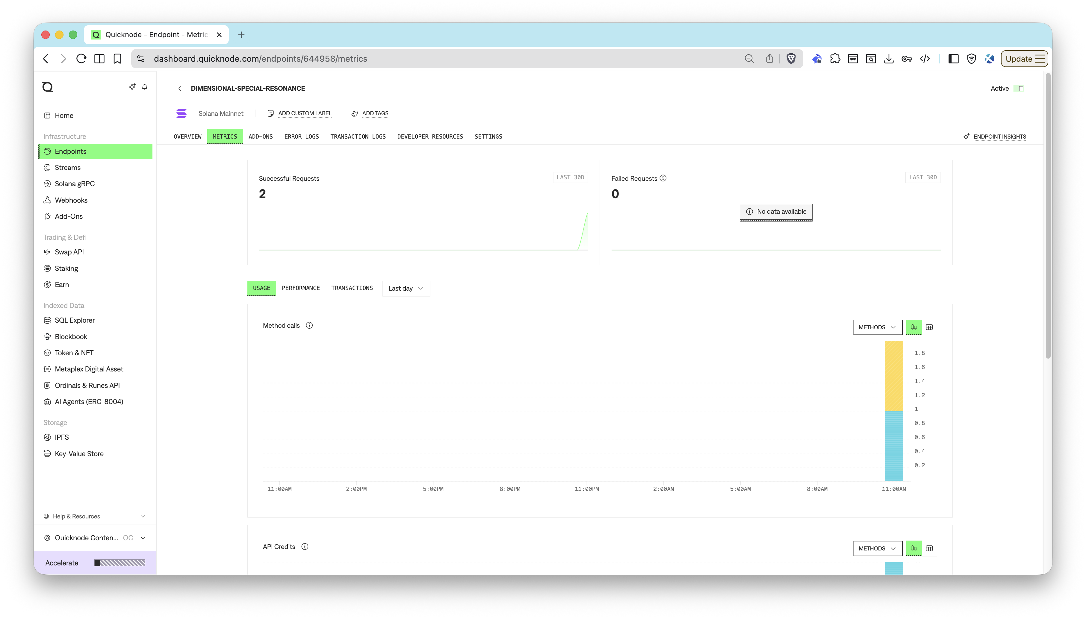The width and height of the screenshot is (1086, 619).
Task: Open Home in the sidebar
Action: click(95, 116)
